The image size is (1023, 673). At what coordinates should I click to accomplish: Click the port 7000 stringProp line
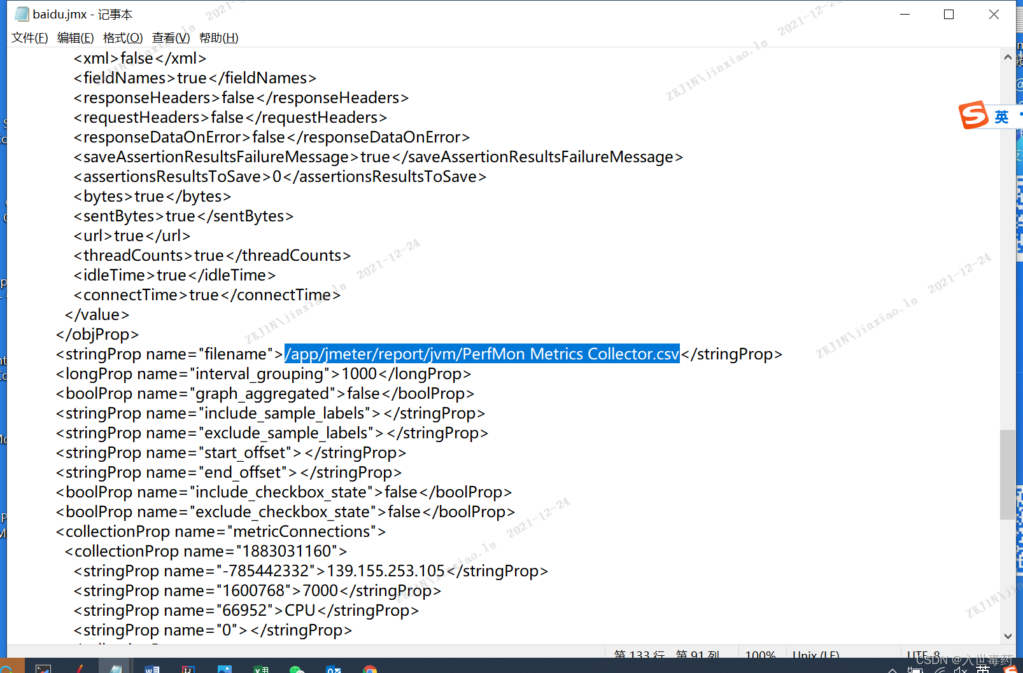[258, 591]
